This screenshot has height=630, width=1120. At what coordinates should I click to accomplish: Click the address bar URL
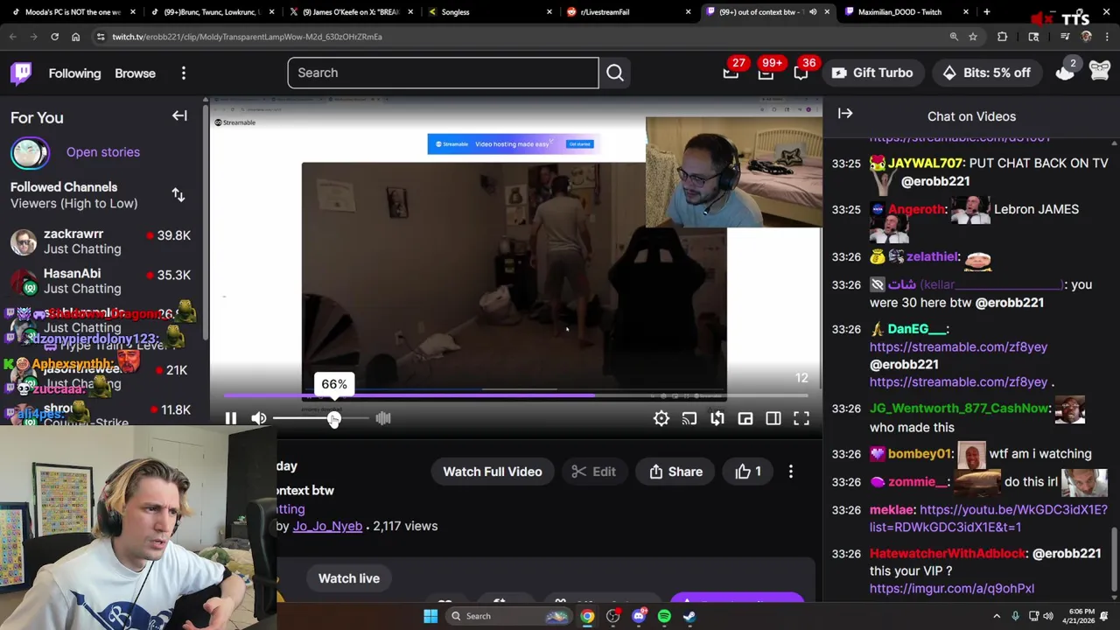coord(247,37)
